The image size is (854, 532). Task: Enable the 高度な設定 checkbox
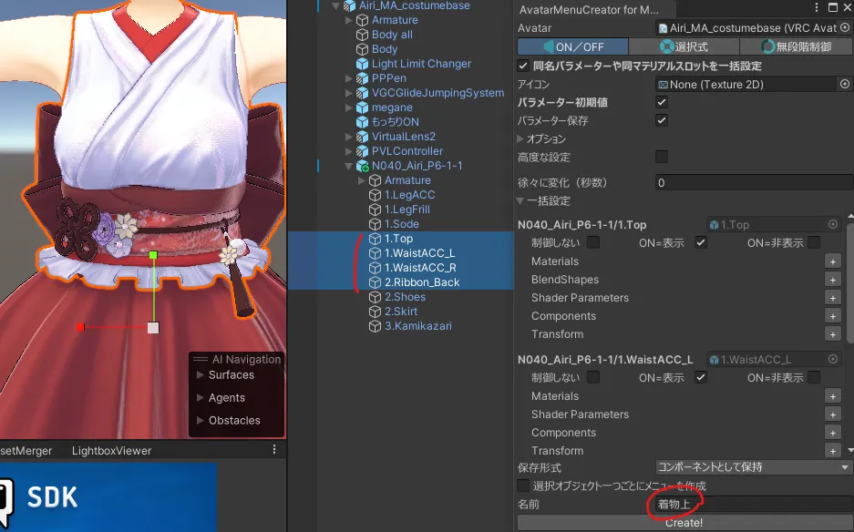tap(662, 157)
